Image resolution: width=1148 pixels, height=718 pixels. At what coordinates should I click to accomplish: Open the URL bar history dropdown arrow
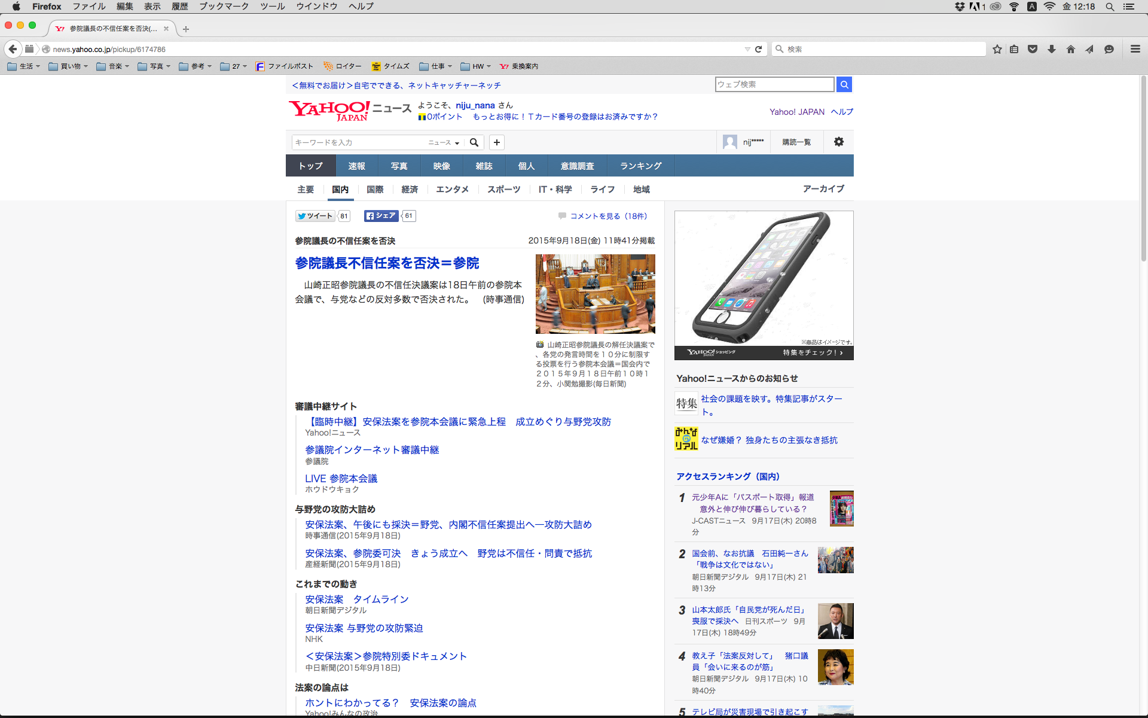point(747,49)
